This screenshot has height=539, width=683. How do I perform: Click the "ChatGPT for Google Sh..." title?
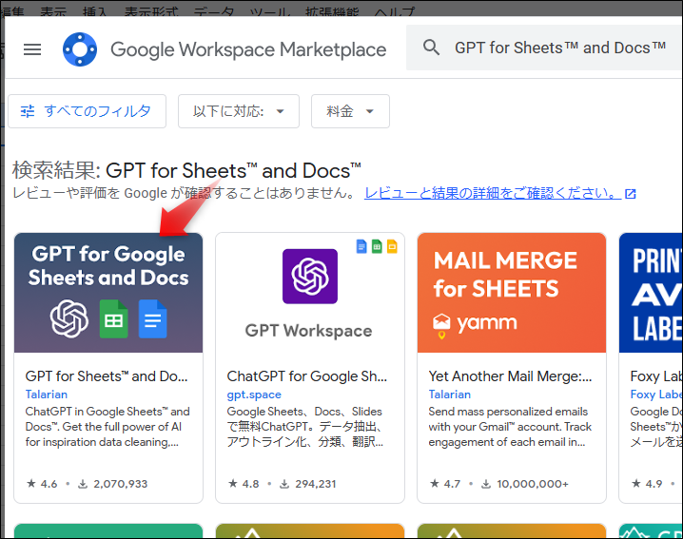[x=306, y=376]
